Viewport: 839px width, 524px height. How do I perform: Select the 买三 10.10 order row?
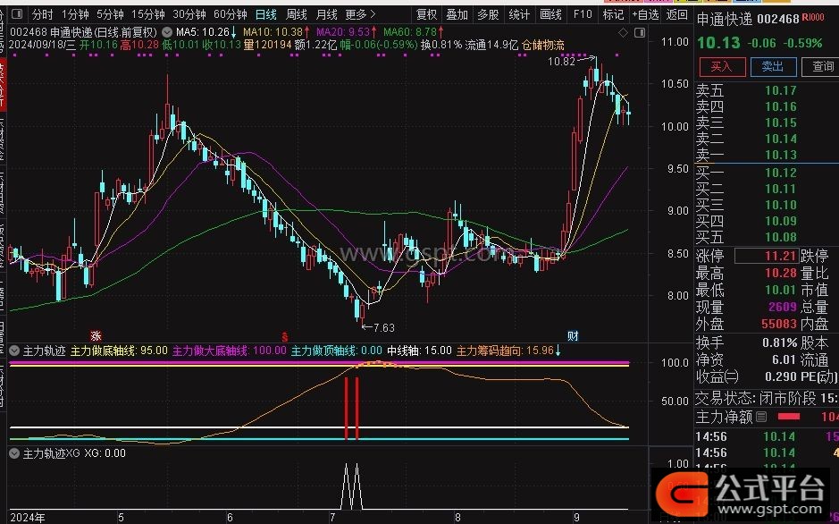[x=767, y=205]
